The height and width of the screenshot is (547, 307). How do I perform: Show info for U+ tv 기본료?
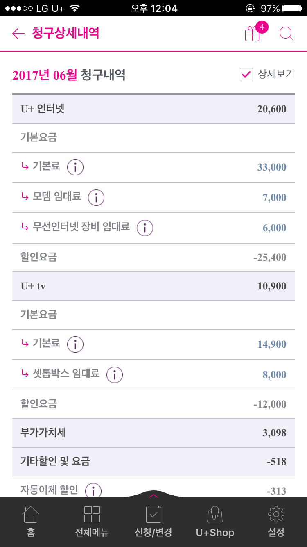(x=75, y=344)
